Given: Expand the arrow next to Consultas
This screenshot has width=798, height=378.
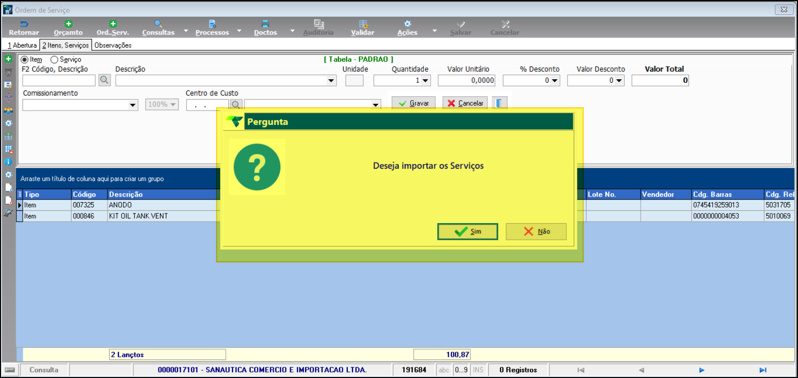Looking at the screenshot, I should click(185, 31).
